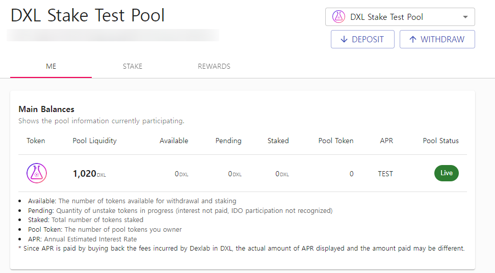Open the DXL Stake Test Pool combo box
Screen dimensions: 495x273
(400, 17)
